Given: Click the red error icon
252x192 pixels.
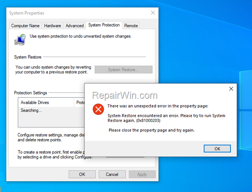Looking at the screenshot, I should 98,109.
